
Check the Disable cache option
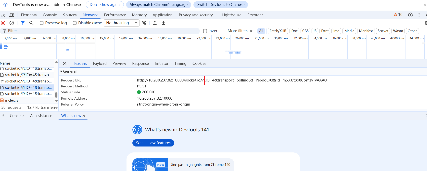pos(75,23)
